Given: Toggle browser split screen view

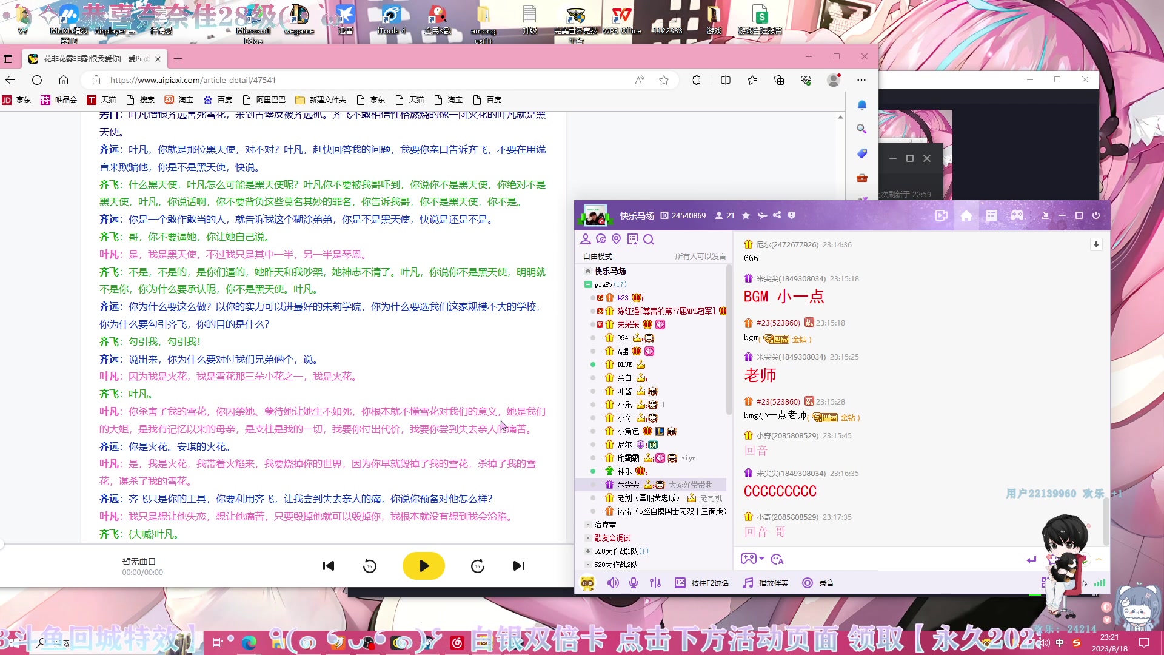Looking at the screenshot, I should pyautogui.click(x=726, y=80).
